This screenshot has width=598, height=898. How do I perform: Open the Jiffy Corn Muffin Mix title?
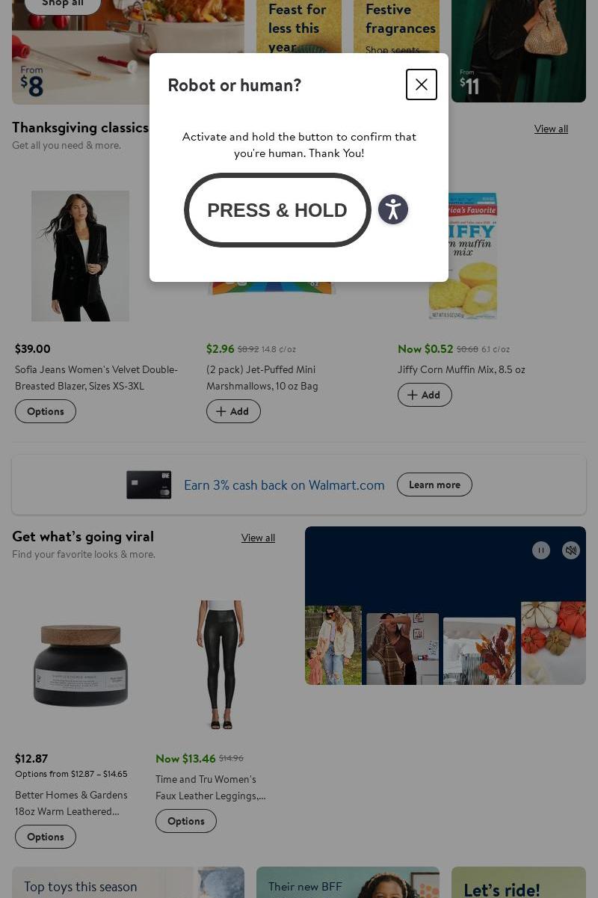click(461, 369)
